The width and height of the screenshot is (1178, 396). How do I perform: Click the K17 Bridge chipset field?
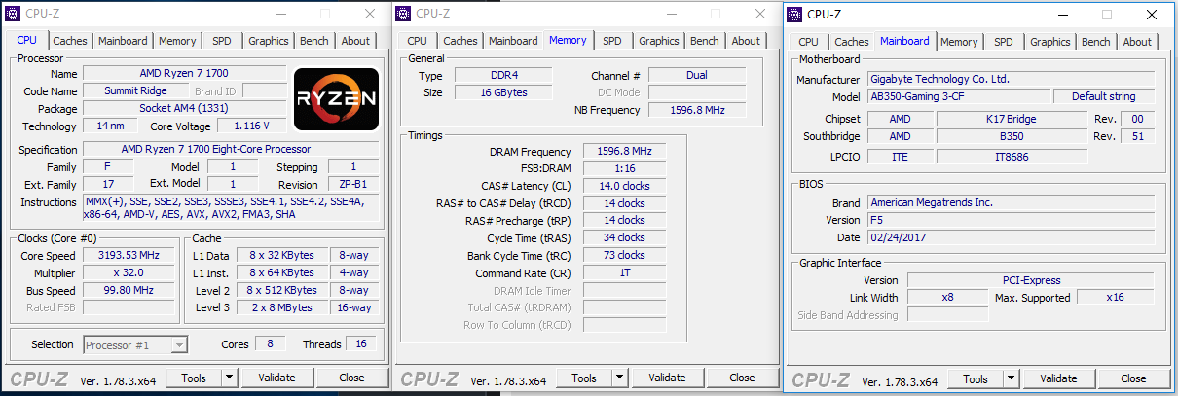coord(1012,120)
